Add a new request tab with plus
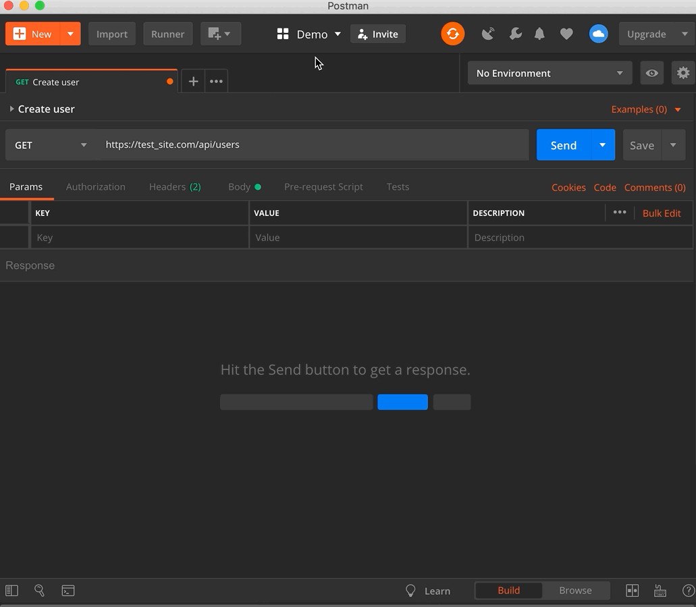The width and height of the screenshot is (696, 607). [x=193, y=81]
